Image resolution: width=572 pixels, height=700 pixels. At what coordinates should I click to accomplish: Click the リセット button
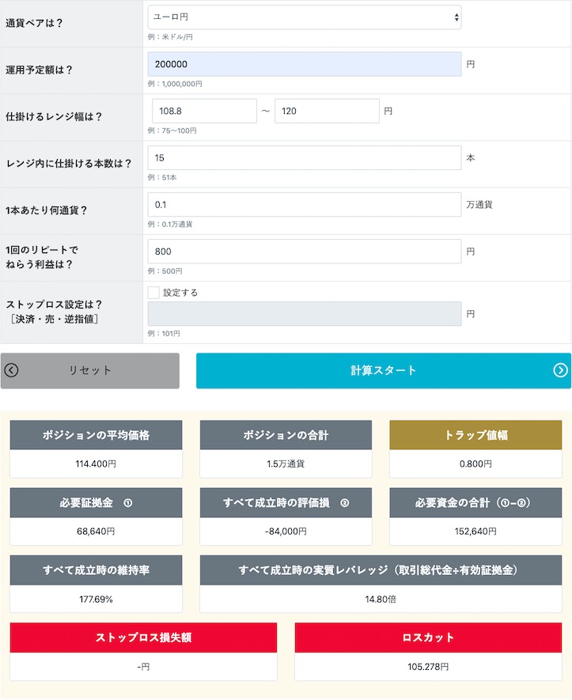[x=89, y=370]
